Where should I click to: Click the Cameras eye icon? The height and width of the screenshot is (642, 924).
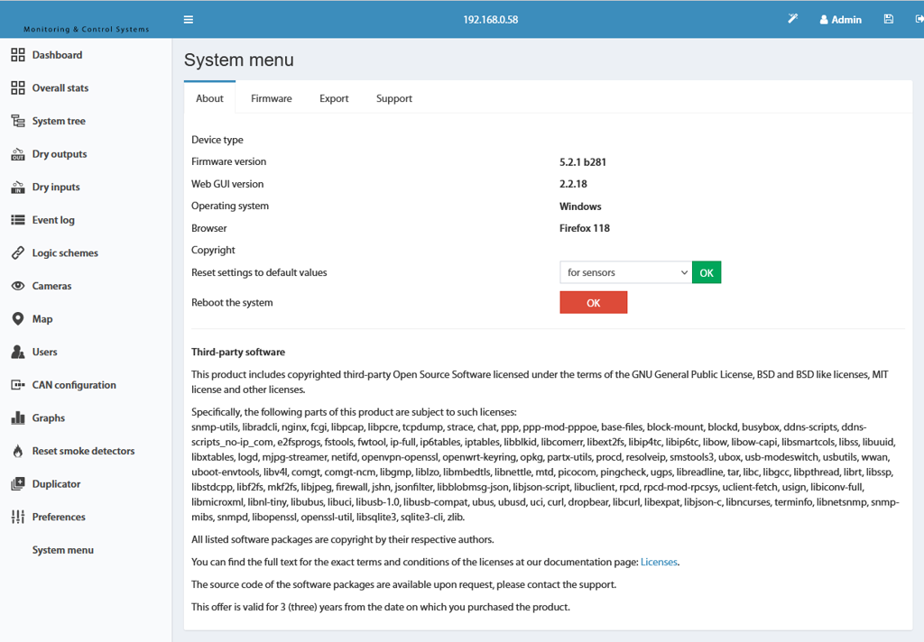pos(18,286)
